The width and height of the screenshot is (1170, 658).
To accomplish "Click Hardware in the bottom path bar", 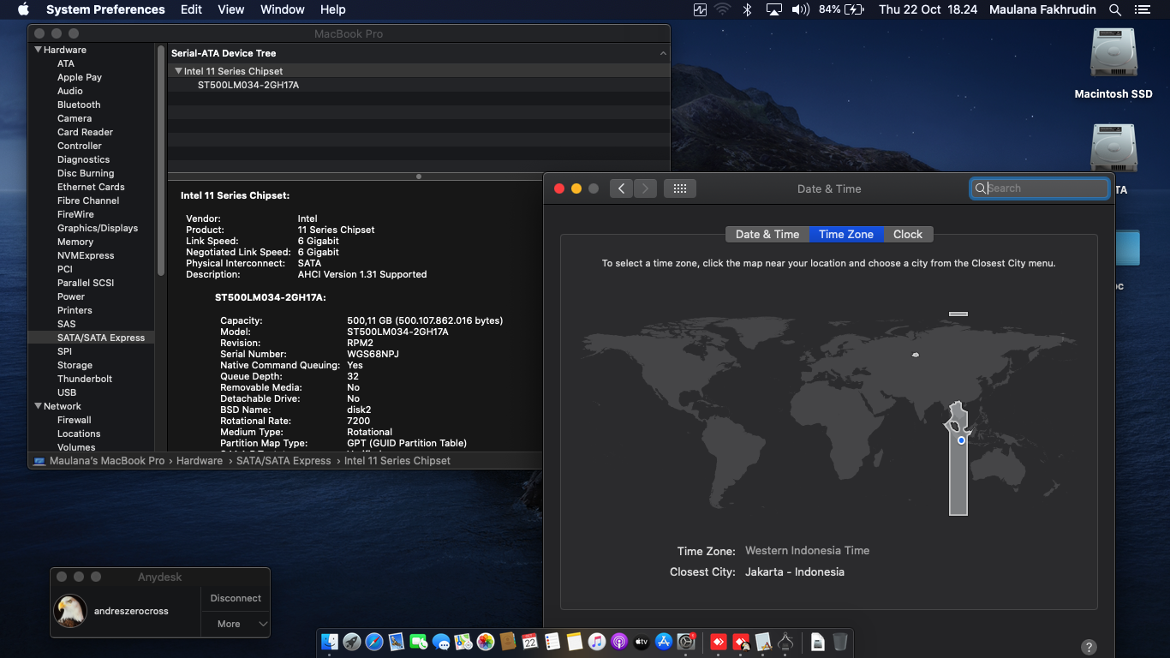I will coord(200,461).
